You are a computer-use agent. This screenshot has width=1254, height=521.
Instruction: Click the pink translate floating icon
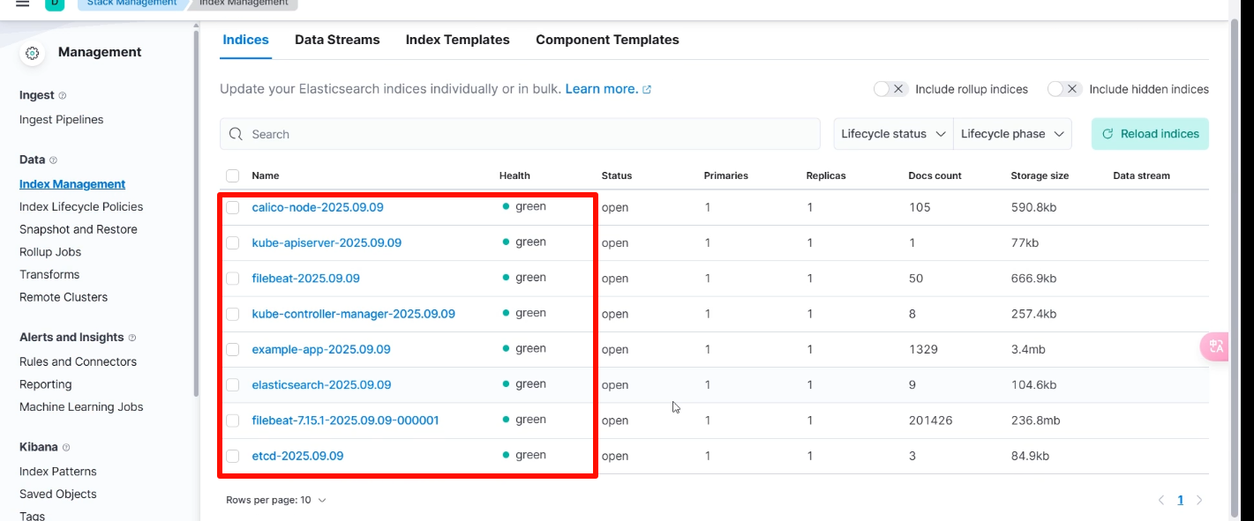(1217, 346)
